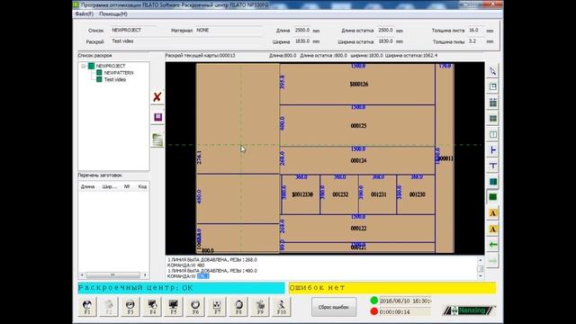Viewport: 576px width, 324px height.
Task: Collapse the NEWPROJECT tree node
Action: (84, 66)
